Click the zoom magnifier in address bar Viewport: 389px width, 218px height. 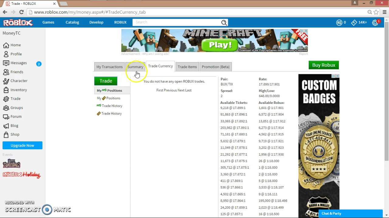(x=370, y=12)
